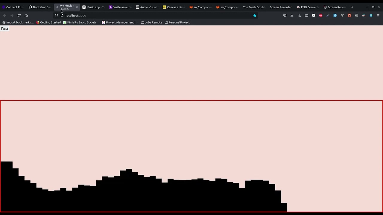383x215 pixels.
Task: Open the light-blue square extension icon
Action: pos(371,16)
